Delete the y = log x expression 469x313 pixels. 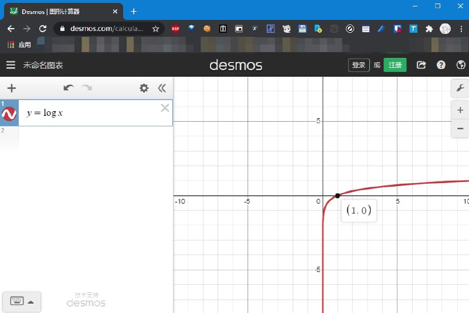165,108
